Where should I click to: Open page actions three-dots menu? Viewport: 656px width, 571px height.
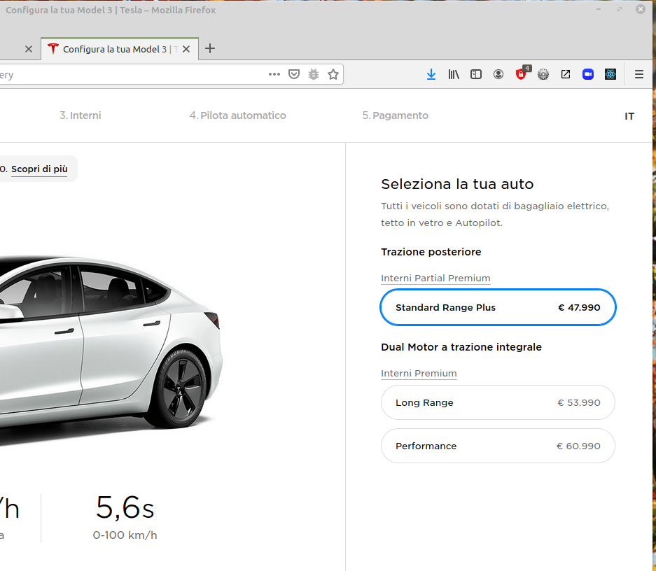point(274,74)
